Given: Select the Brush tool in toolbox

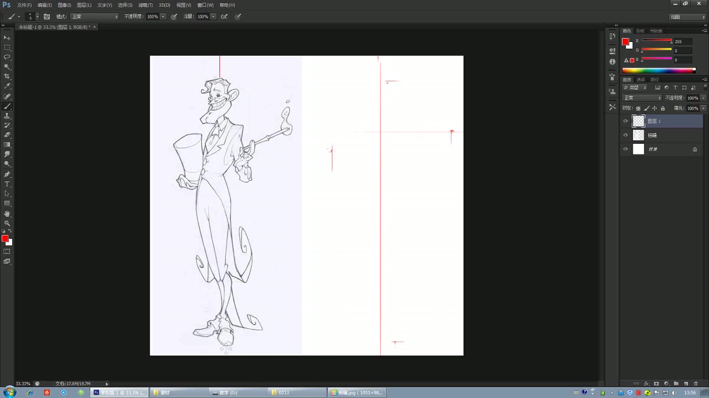Looking at the screenshot, I should point(7,106).
